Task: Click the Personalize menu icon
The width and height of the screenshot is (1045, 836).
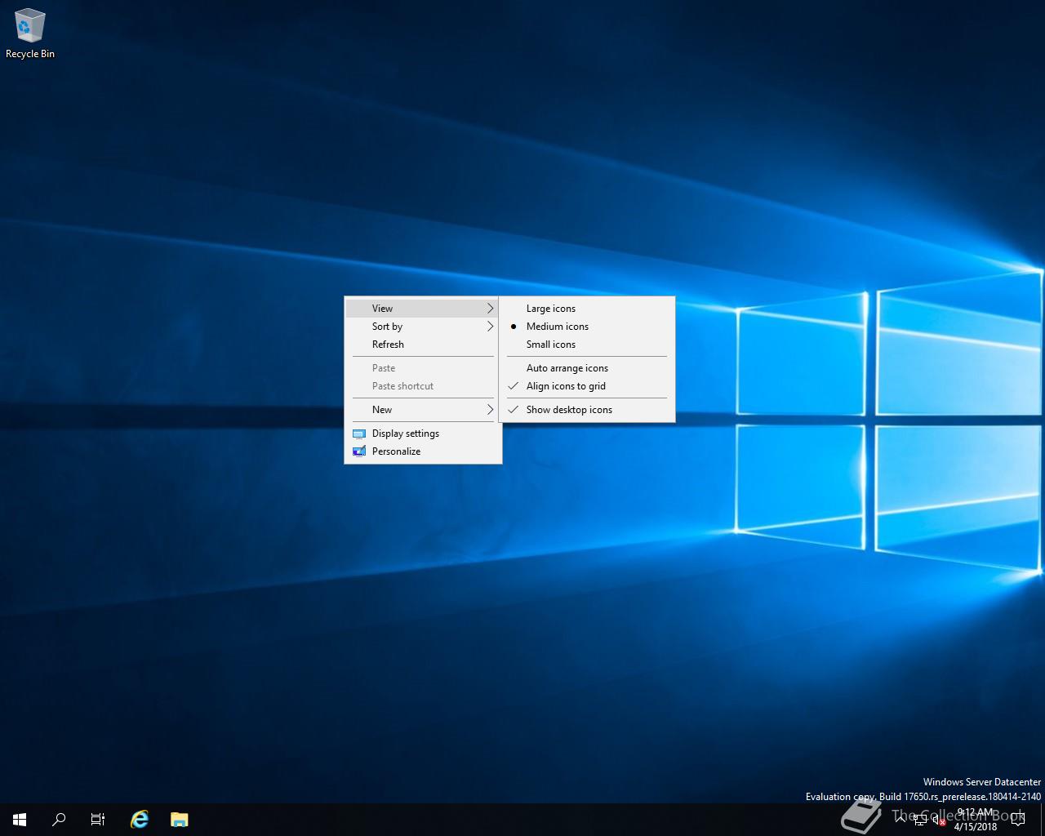Action: pyautogui.click(x=359, y=451)
